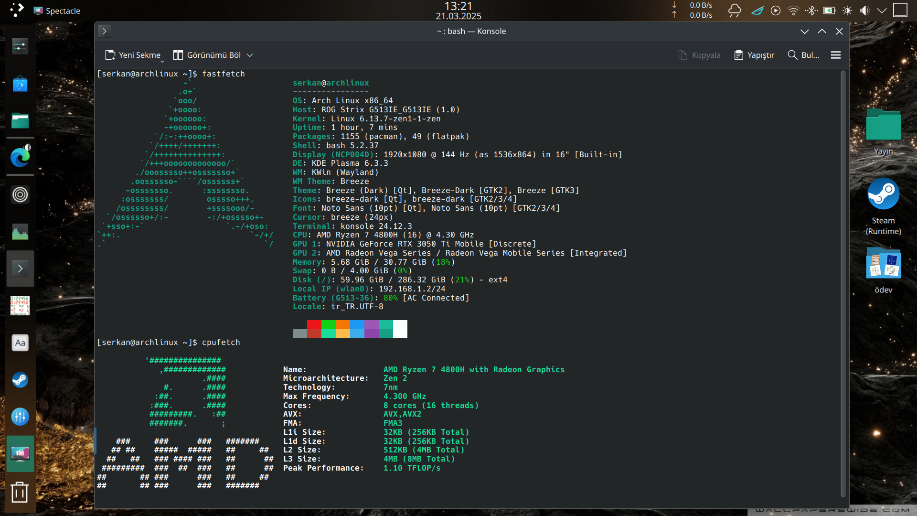This screenshot has width=917, height=516.
Task: Click the Konsole vertical scrollbar
Action: [x=843, y=284]
